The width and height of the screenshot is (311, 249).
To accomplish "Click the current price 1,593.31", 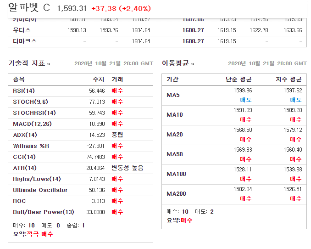I will [x=72, y=9].
